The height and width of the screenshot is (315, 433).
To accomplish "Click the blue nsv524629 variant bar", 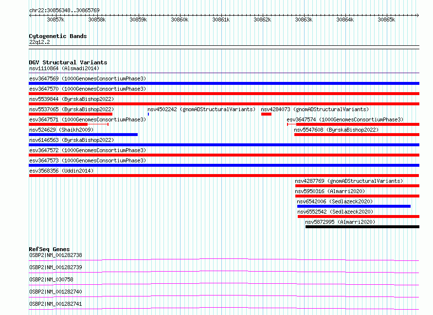I will click(x=83, y=135).
